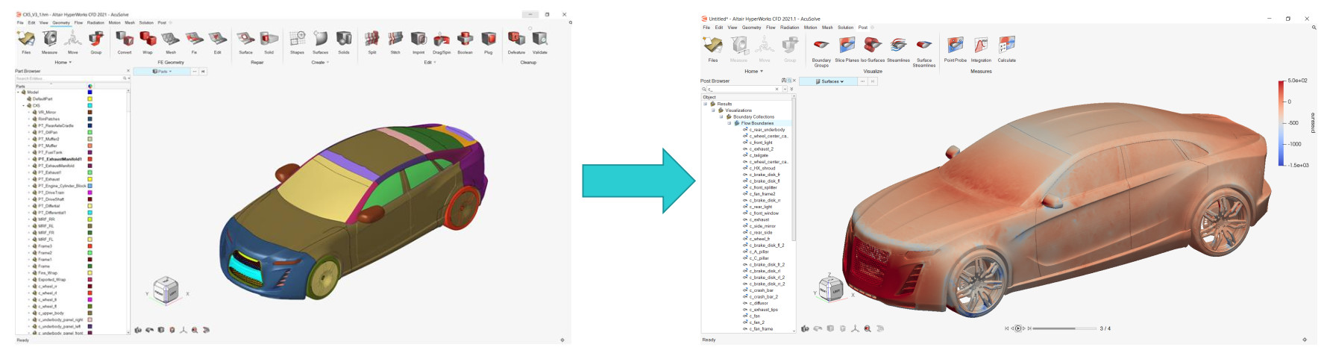Toggle visibility of c_tailgate boundary
The height and width of the screenshot is (353, 1327).
pyautogui.click(x=745, y=155)
